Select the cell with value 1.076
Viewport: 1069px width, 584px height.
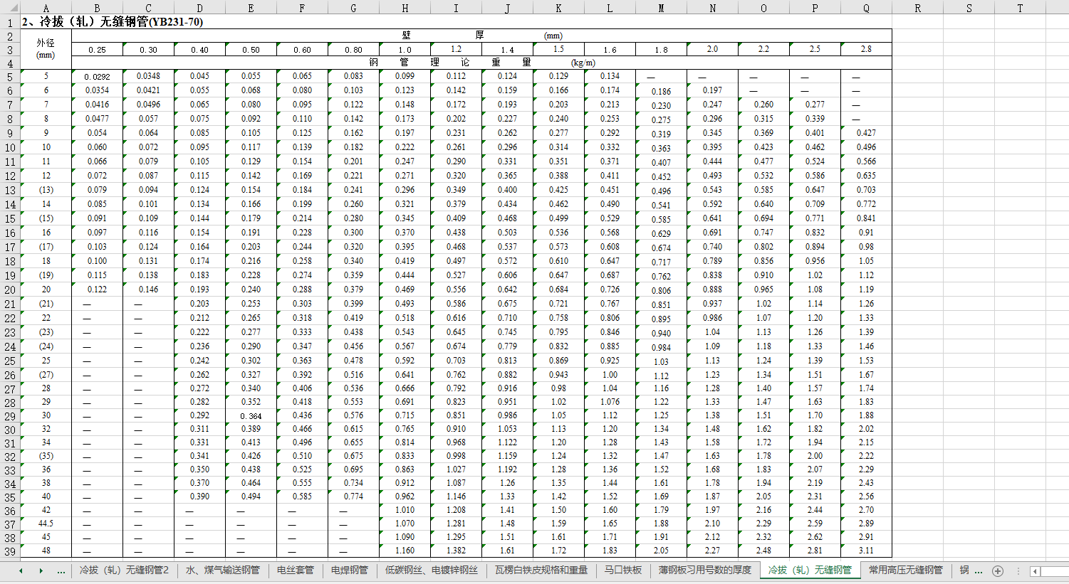tap(610, 402)
